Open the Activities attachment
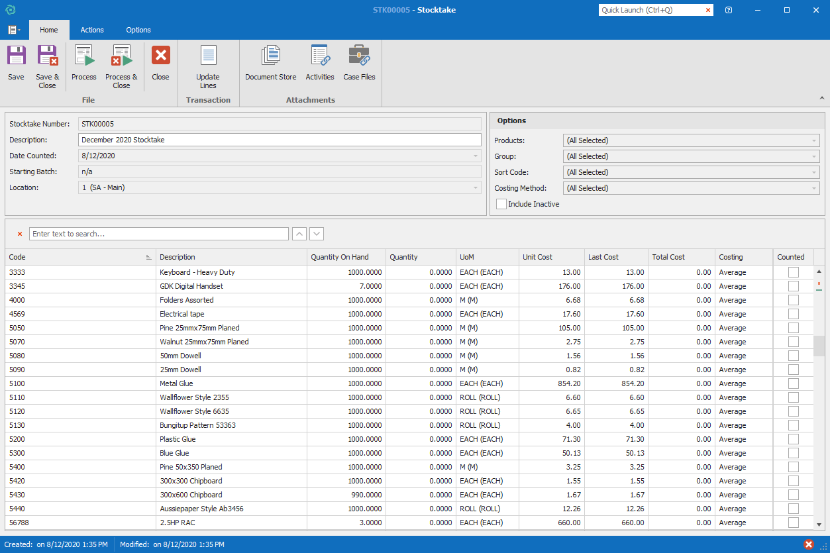Viewport: 830px width, 553px height. point(320,56)
